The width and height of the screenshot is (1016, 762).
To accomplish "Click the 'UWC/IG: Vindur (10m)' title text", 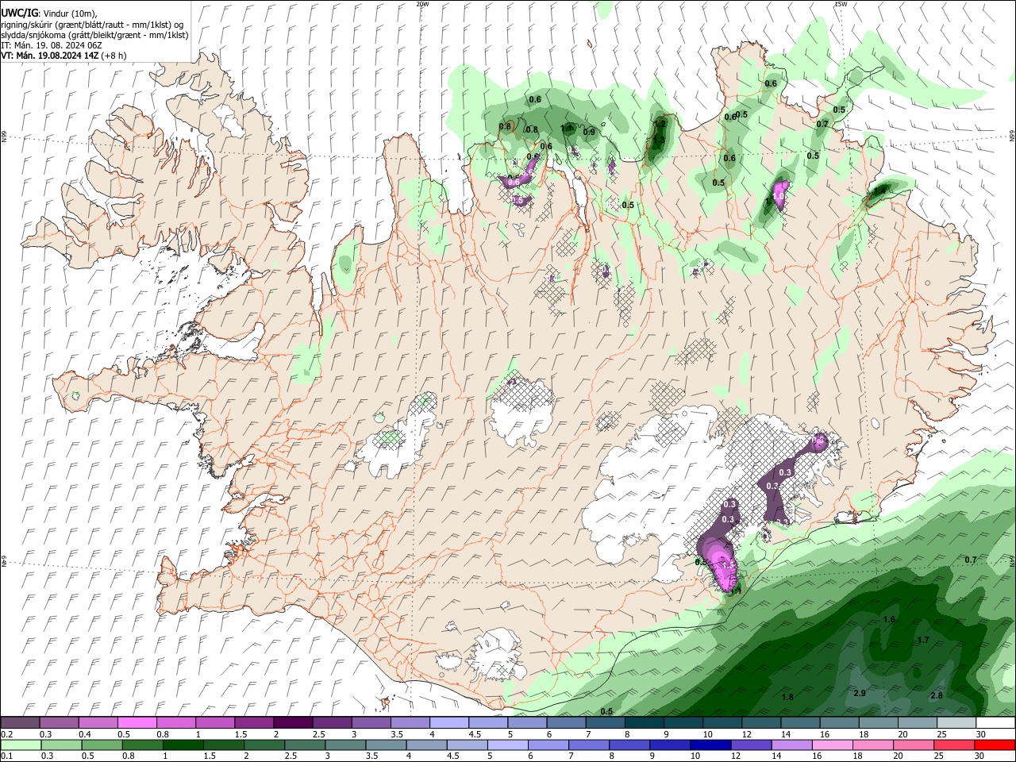I will 49,13.
